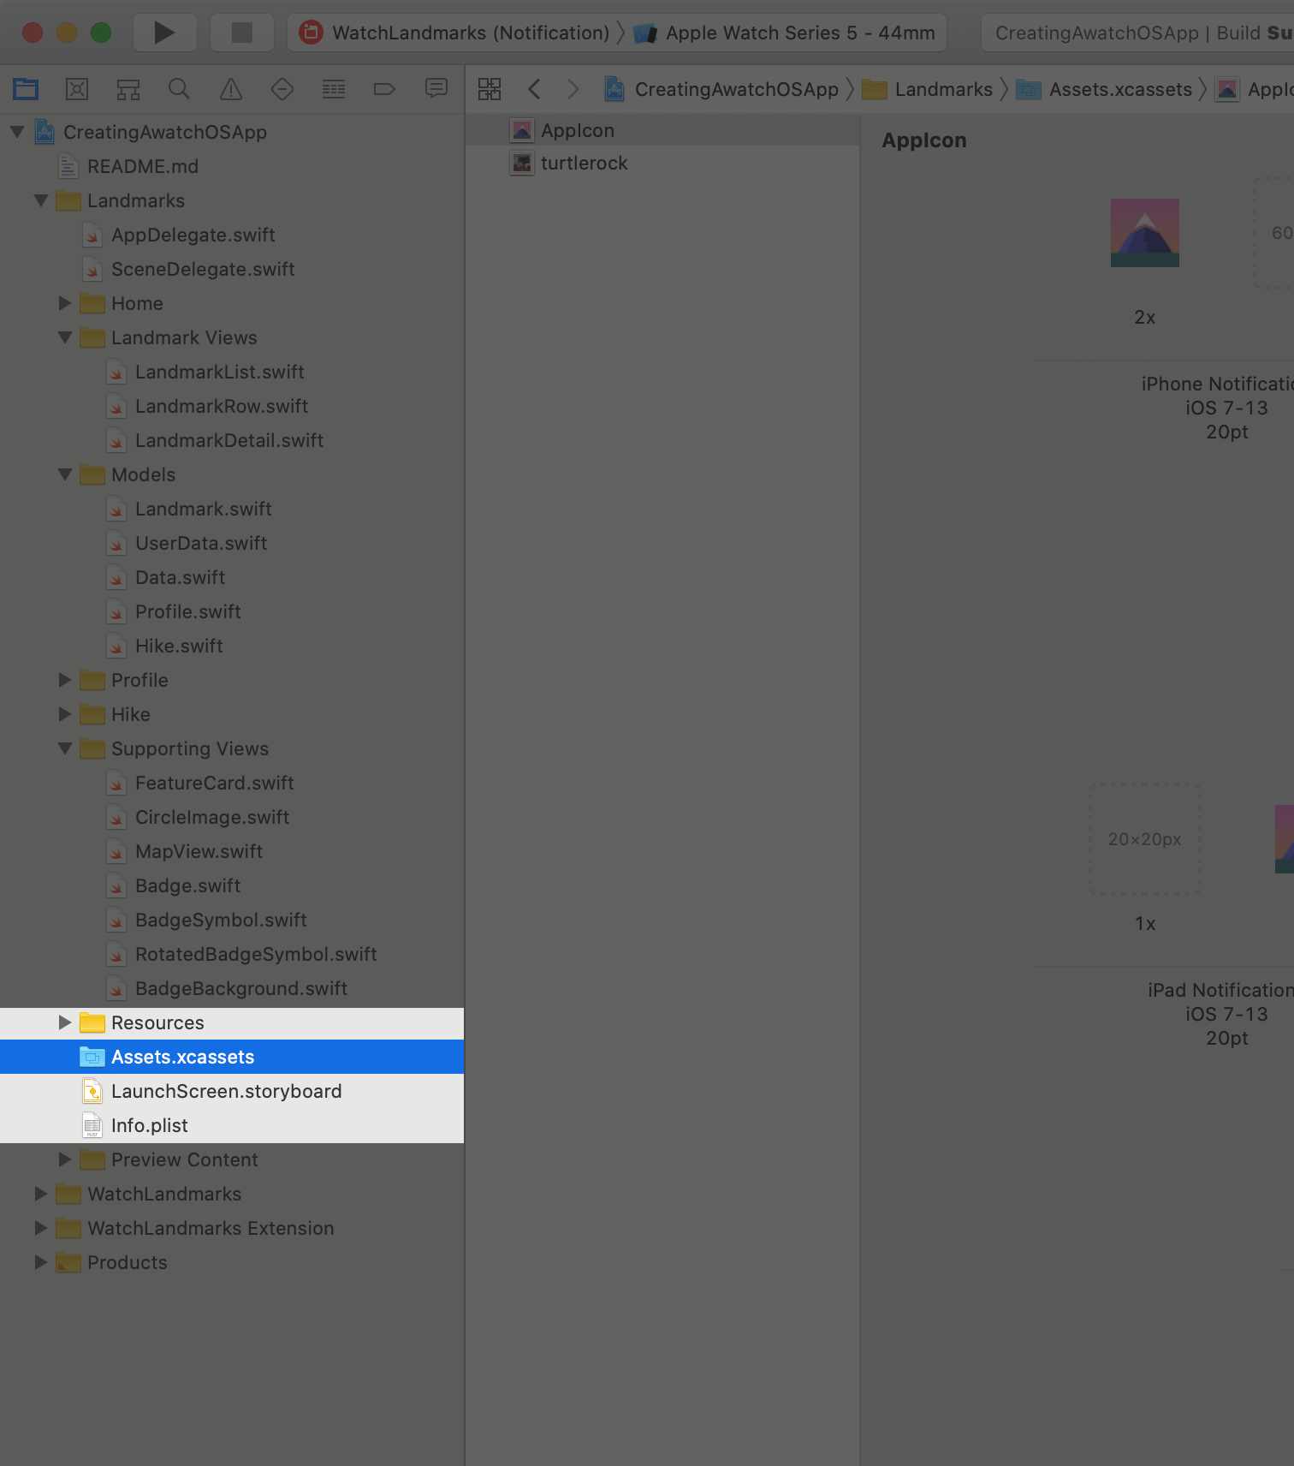Select the turtlerock image asset
Image resolution: width=1294 pixels, height=1466 pixels.
pyautogui.click(x=662, y=163)
